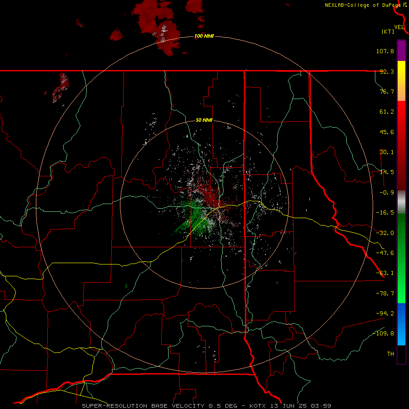
Task: Click the -63.1 legend value
Action: click(x=385, y=273)
